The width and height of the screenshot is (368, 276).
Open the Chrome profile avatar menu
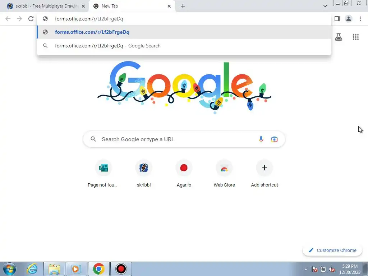tap(349, 19)
